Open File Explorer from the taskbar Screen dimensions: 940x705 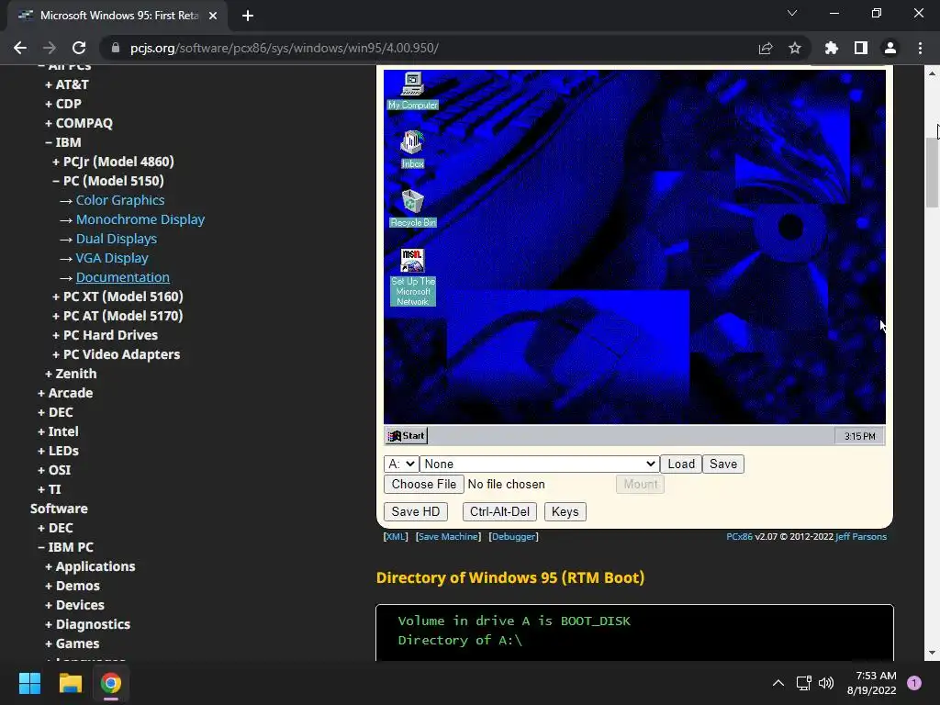point(70,683)
